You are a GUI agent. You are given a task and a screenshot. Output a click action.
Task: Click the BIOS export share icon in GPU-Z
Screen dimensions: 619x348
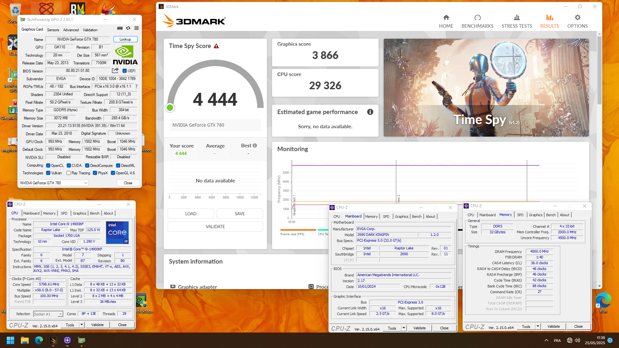click(115, 71)
